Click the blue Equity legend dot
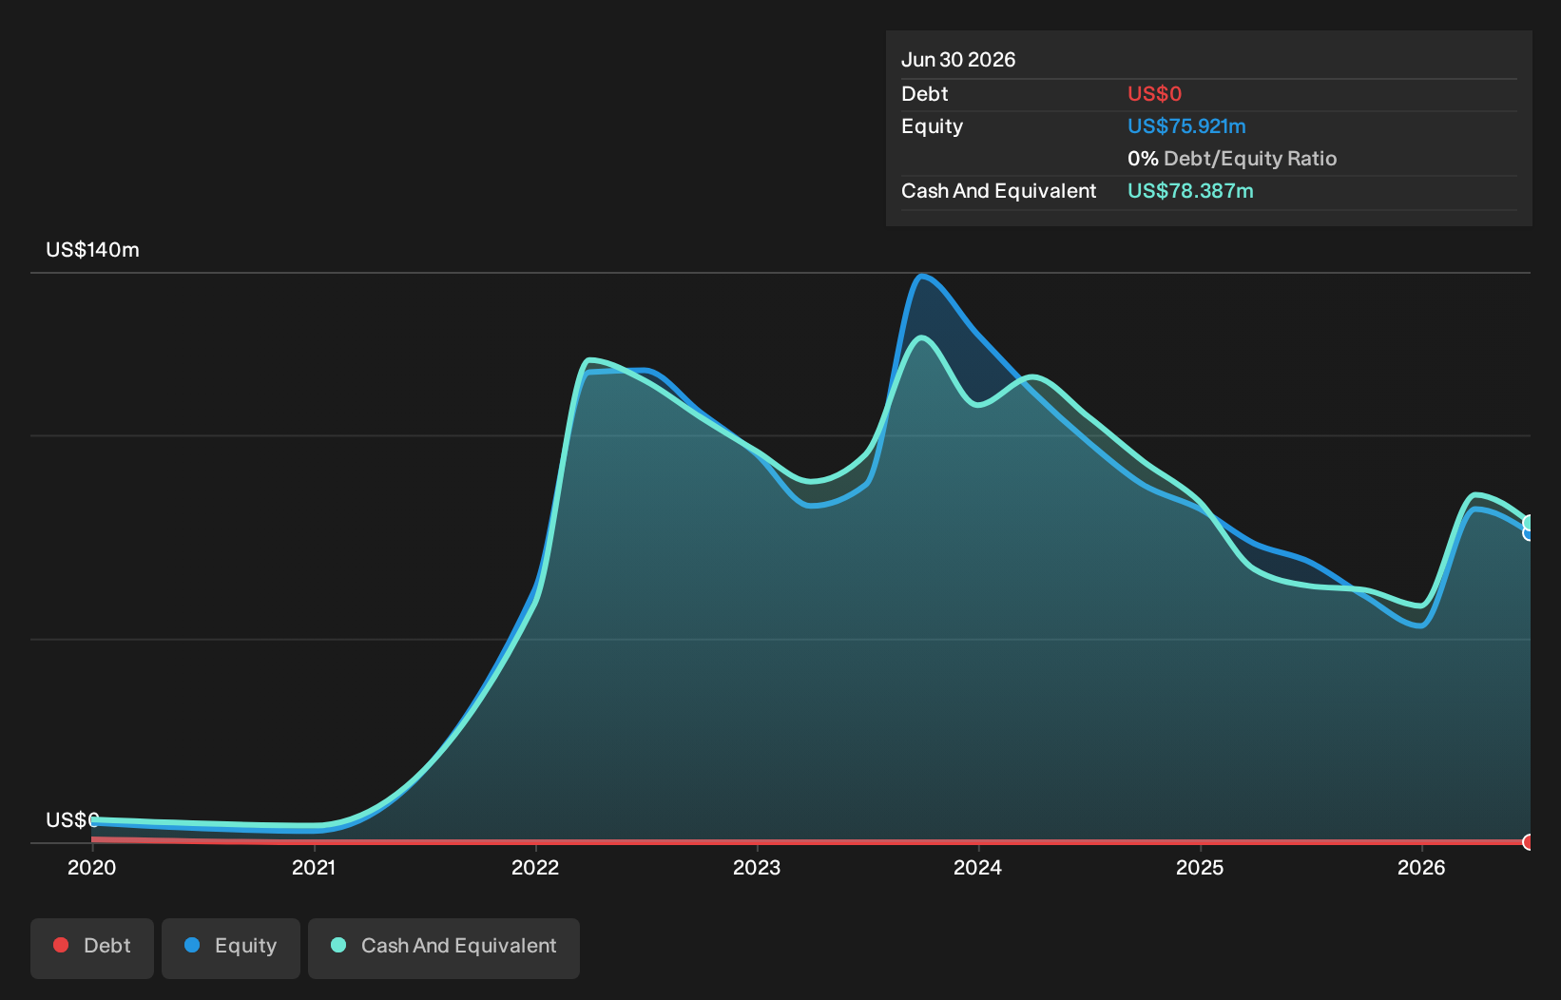The width and height of the screenshot is (1561, 1000). coord(192,945)
